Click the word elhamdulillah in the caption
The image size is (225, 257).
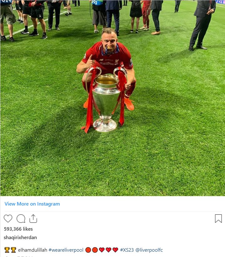[32, 250]
